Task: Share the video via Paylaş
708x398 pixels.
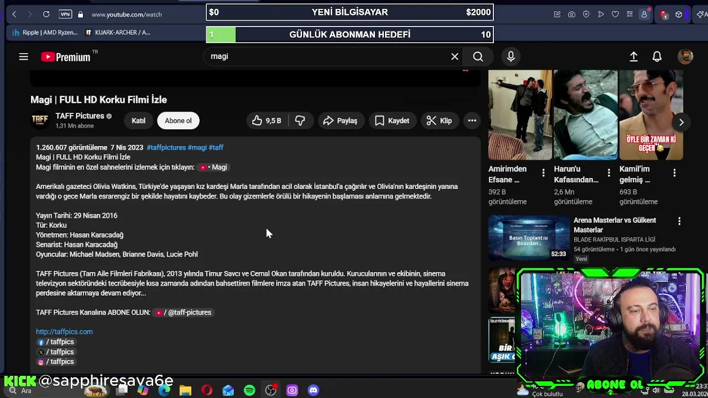Action: pos(340,121)
